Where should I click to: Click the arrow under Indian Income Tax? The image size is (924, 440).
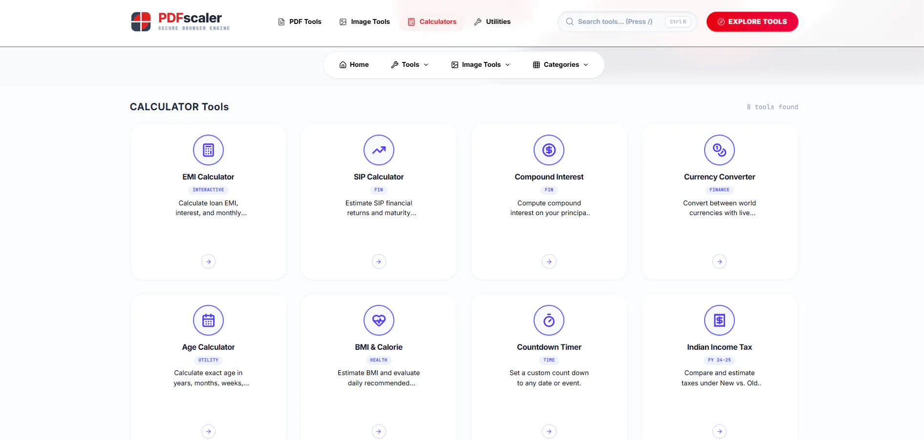pyautogui.click(x=719, y=432)
